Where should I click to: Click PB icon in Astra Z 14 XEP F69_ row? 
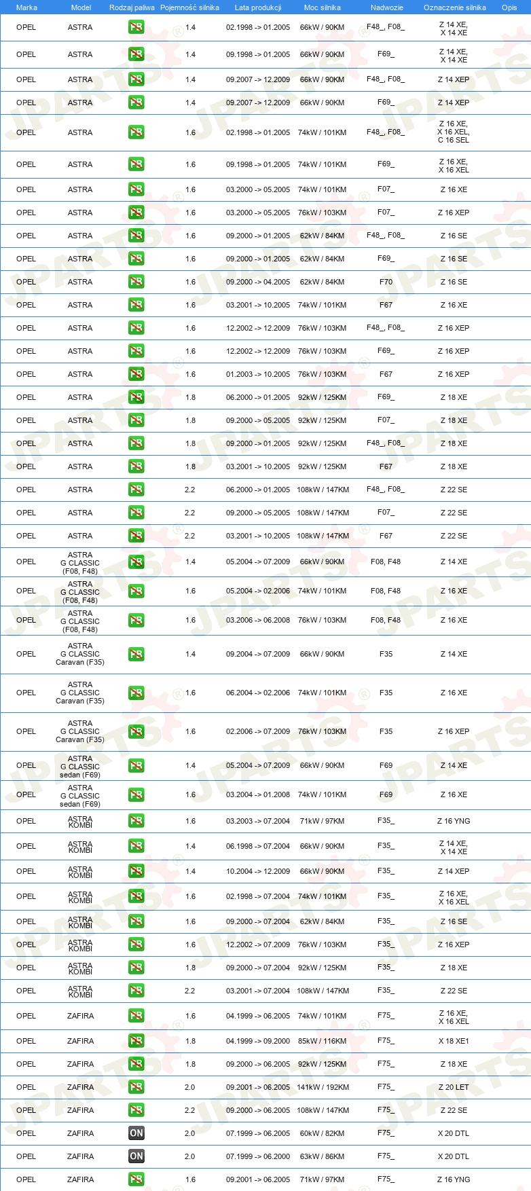(x=136, y=103)
